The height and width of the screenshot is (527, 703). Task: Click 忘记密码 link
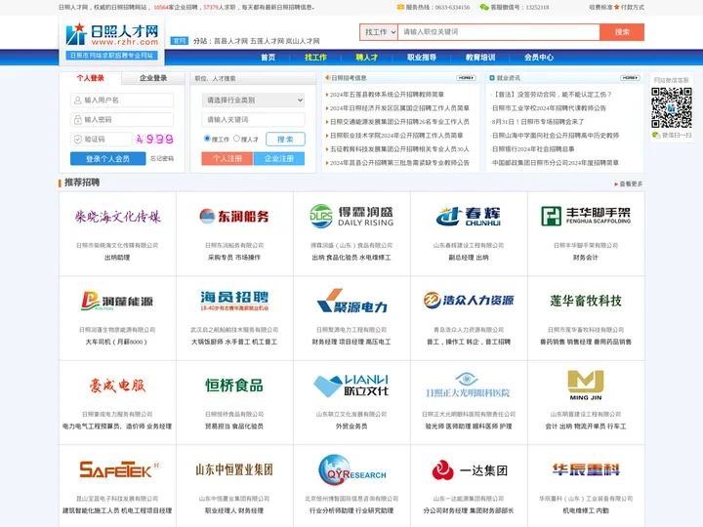[162, 159]
